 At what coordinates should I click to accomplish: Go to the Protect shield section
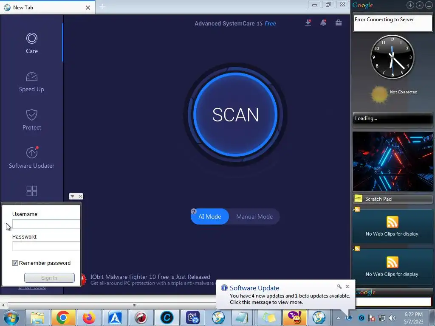click(x=31, y=120)
